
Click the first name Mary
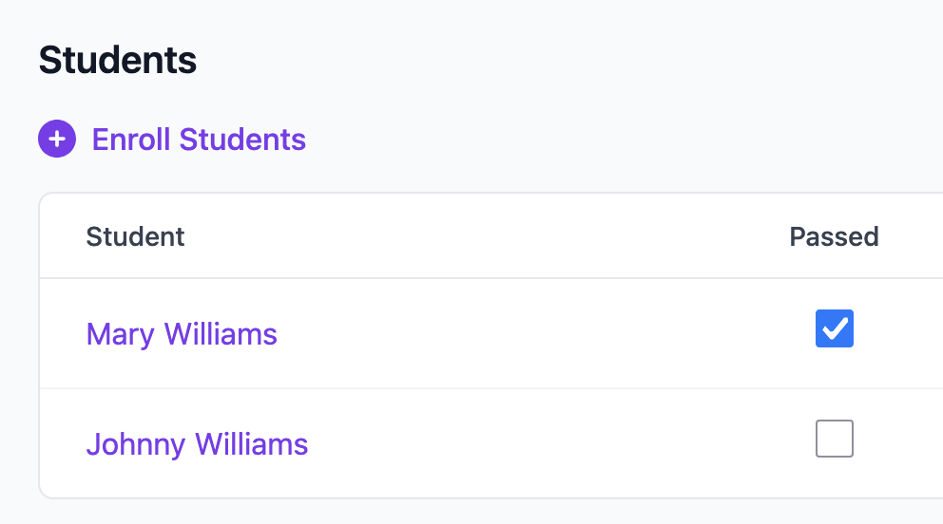click(x=121, y=334)
